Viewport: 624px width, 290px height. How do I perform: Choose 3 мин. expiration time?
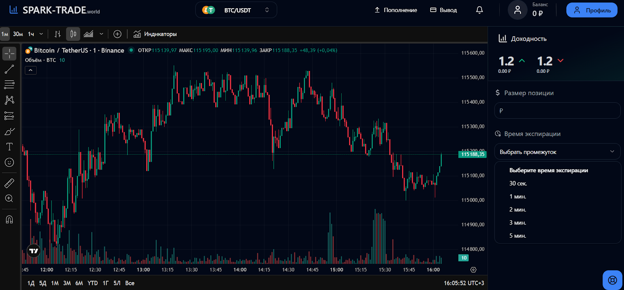click(518, 223)
